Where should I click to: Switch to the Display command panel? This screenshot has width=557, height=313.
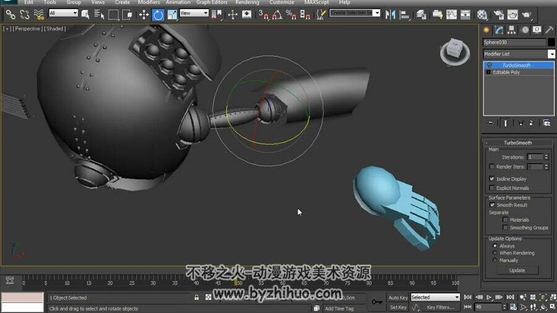point(537,30)
